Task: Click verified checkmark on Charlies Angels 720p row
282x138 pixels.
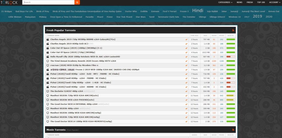Action: click(x=186, y=40)
